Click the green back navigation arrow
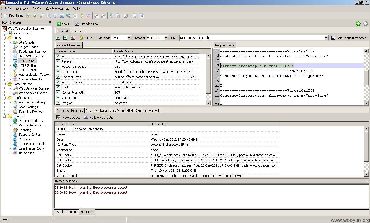The image size is (370, 223). (358, 24)
